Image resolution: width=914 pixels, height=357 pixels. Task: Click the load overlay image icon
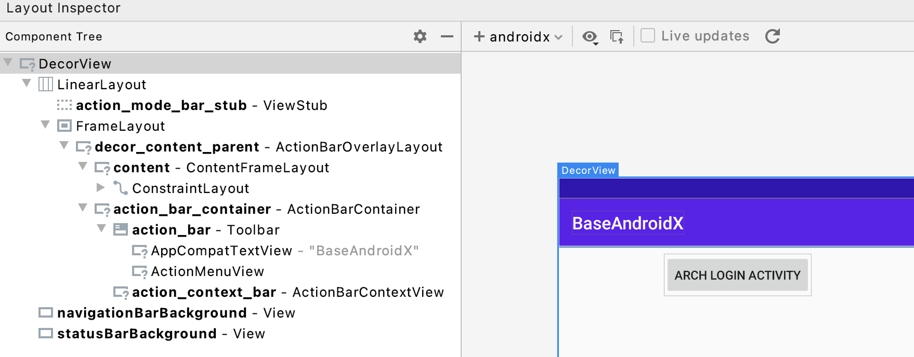(x=617, y=37)
